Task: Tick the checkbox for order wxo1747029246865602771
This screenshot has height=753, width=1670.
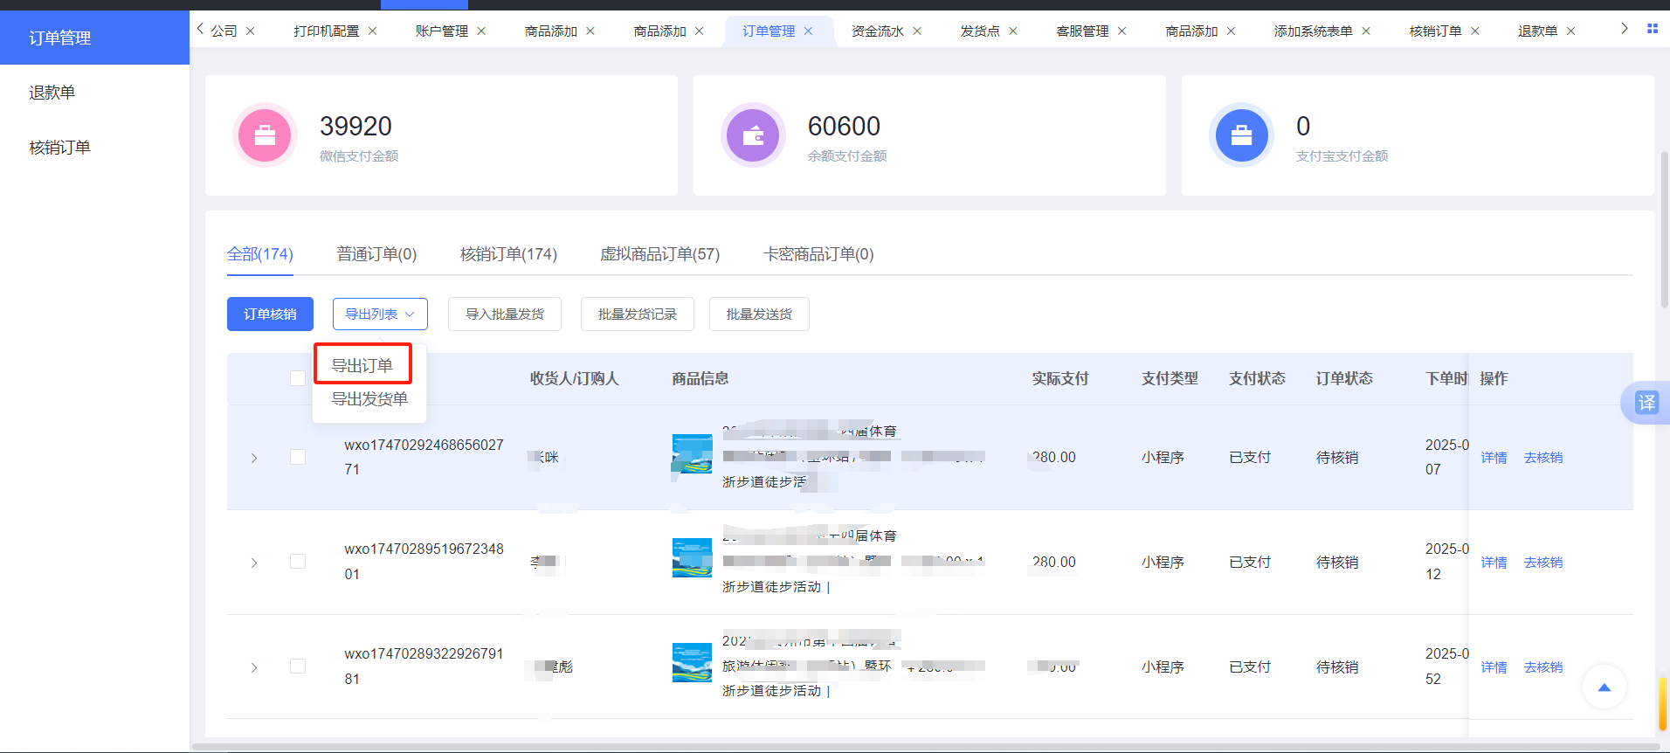Action: coord(298,457)
